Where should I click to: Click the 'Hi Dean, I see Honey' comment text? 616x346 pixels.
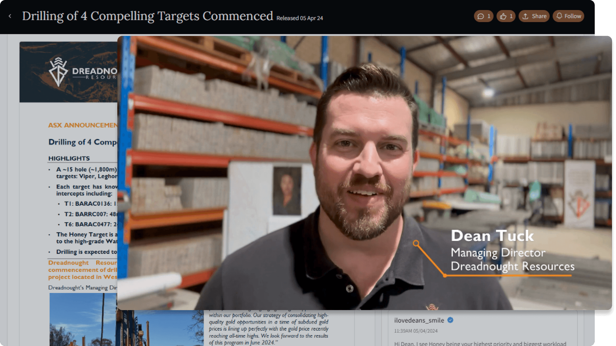480,344
